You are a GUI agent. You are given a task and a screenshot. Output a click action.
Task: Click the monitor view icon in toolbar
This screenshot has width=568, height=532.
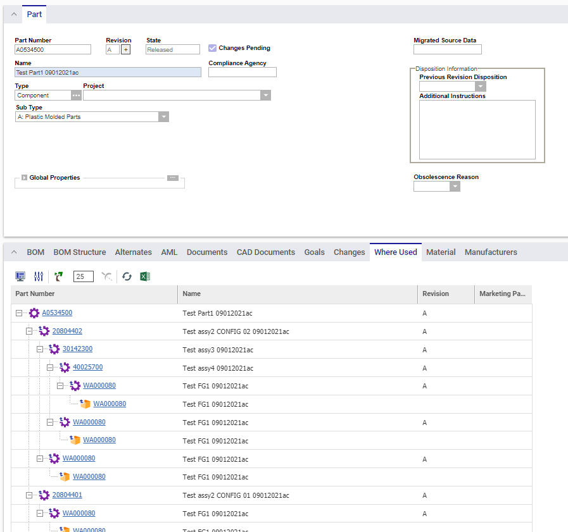(20, 276)
